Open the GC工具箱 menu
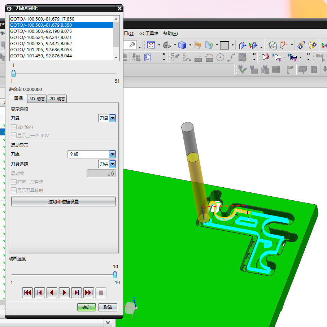The height and width of the screenshot is (327, 327). [x=149, y=33]
